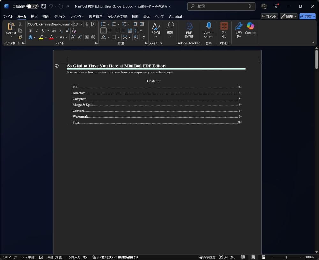
Task: Decrease font size with shrink button
Action: (x=80, y=37)
